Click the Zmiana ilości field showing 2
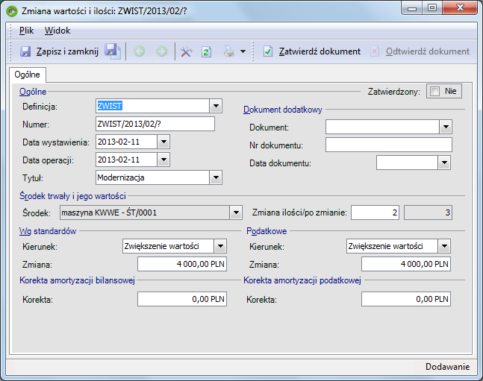 coord(376,212)
